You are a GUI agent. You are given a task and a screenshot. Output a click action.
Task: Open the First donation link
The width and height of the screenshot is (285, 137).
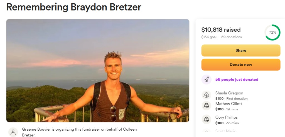pyautogui.click(x=237, y=99)
